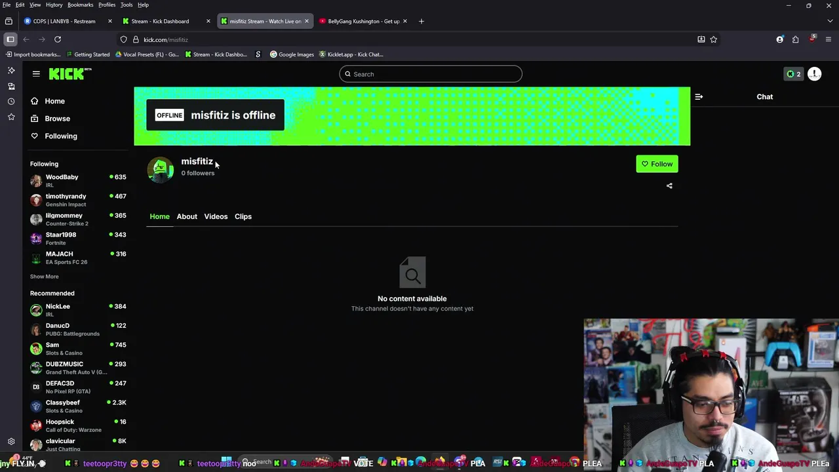Screen dimensions: 839x472
Task: Open the File menu
Action: (x=7, y=5)
